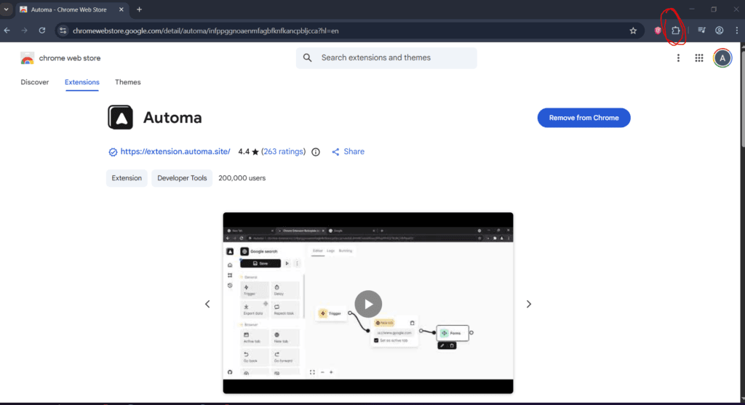Image resolution: width=745 pixels, height=405 pixels.
Task: Open the Google apps grid
Action: tap(699, 58)
